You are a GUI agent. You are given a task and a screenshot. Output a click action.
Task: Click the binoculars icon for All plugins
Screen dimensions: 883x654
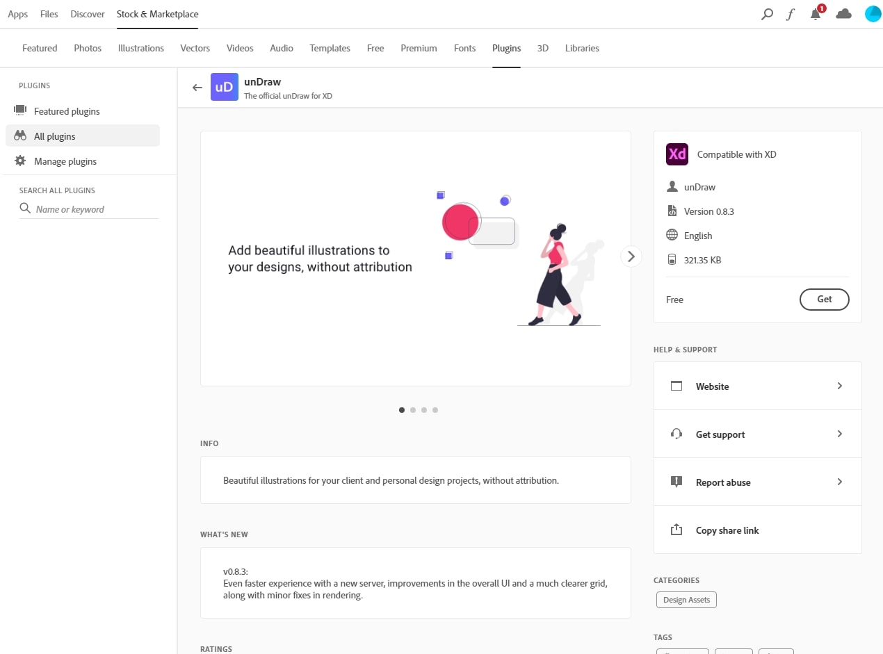click(x=20, y=136)
